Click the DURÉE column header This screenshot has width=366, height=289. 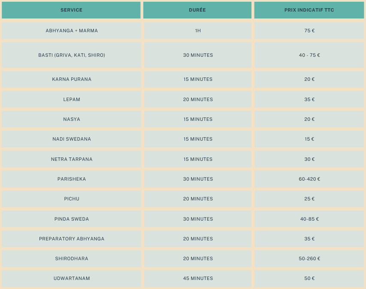197,10
